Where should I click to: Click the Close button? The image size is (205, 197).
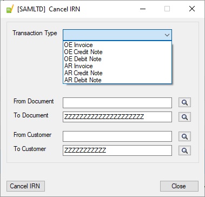coord(179,186)
